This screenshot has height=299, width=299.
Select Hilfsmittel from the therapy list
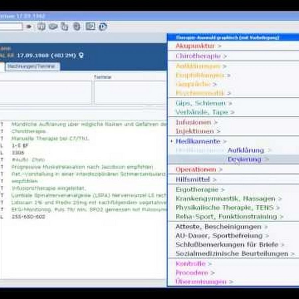(193, 179)
